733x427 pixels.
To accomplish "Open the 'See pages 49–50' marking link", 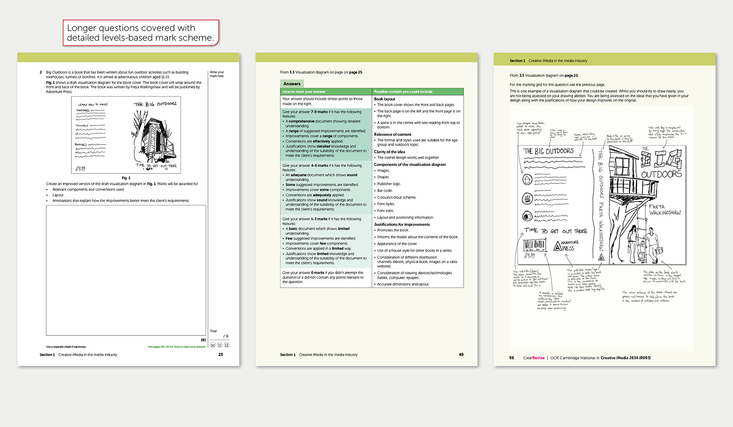I will tap(177, 347).
